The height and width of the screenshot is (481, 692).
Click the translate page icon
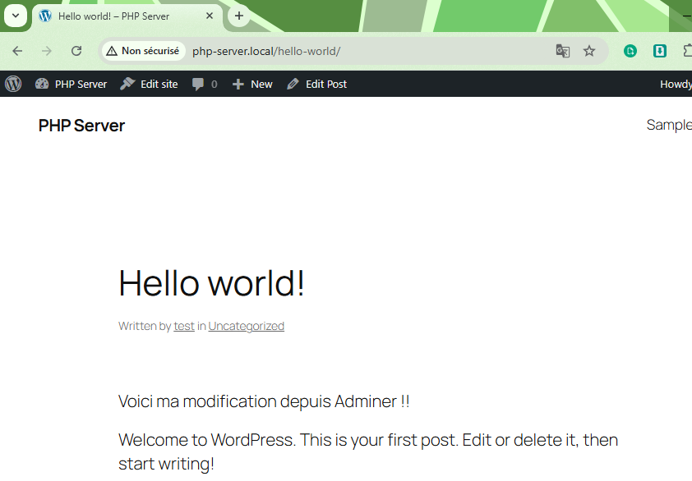tap(563, 51)
